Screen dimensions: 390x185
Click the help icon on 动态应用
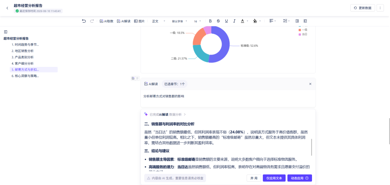coord(307,178)
